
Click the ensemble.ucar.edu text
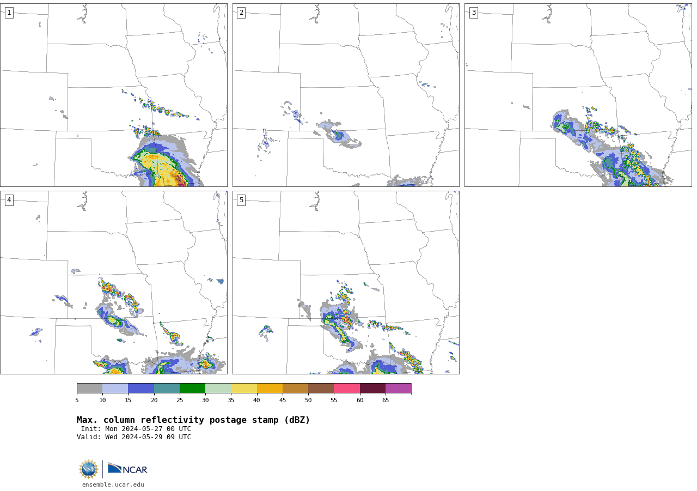[x=113, y=484]
